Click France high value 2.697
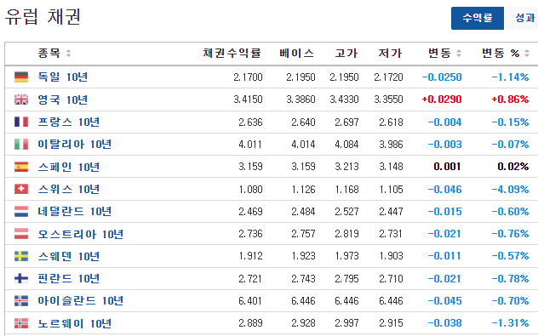Viewport: 538px width, 336px height. tap(346, 122)
